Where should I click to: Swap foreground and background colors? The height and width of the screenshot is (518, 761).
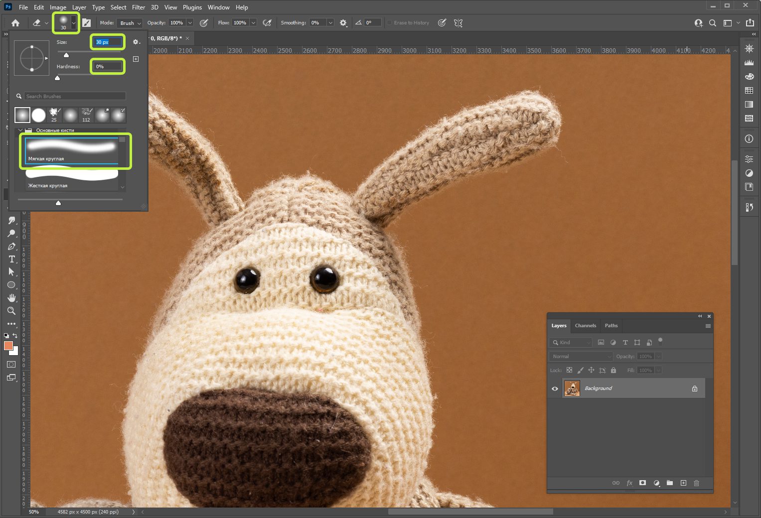coord(15,336)
